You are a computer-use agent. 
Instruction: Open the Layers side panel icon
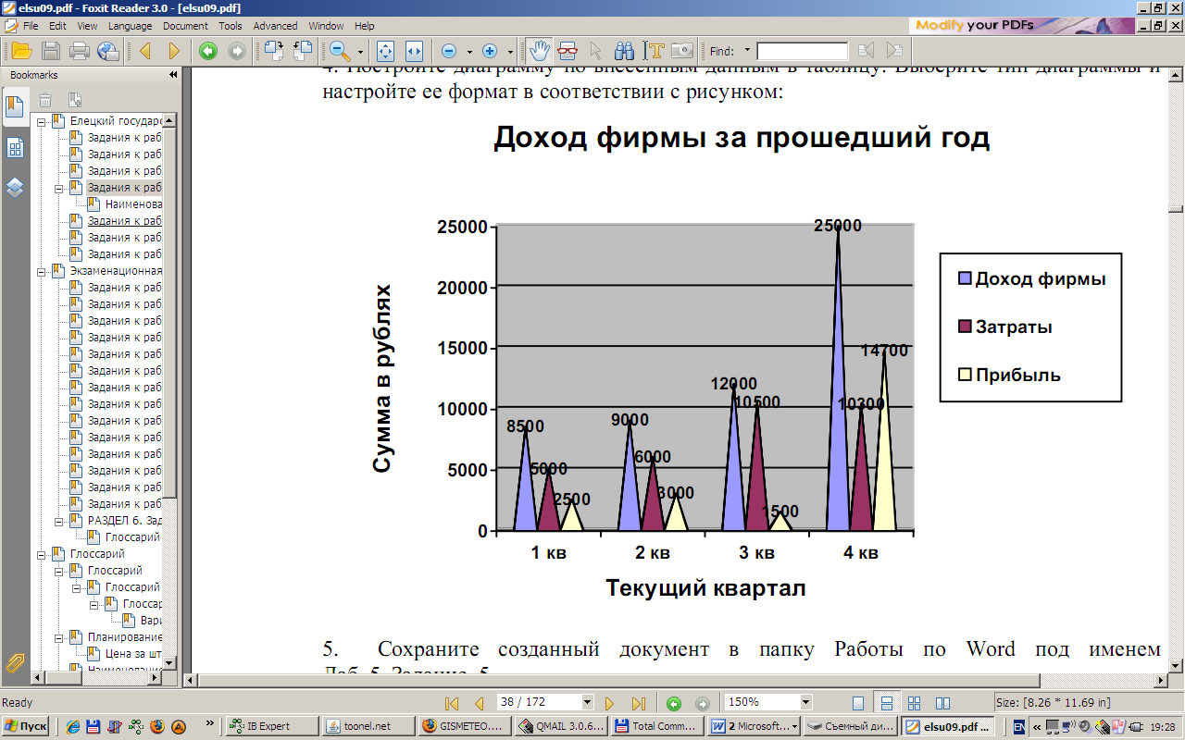pyautogui.click(x=16, y=189)
